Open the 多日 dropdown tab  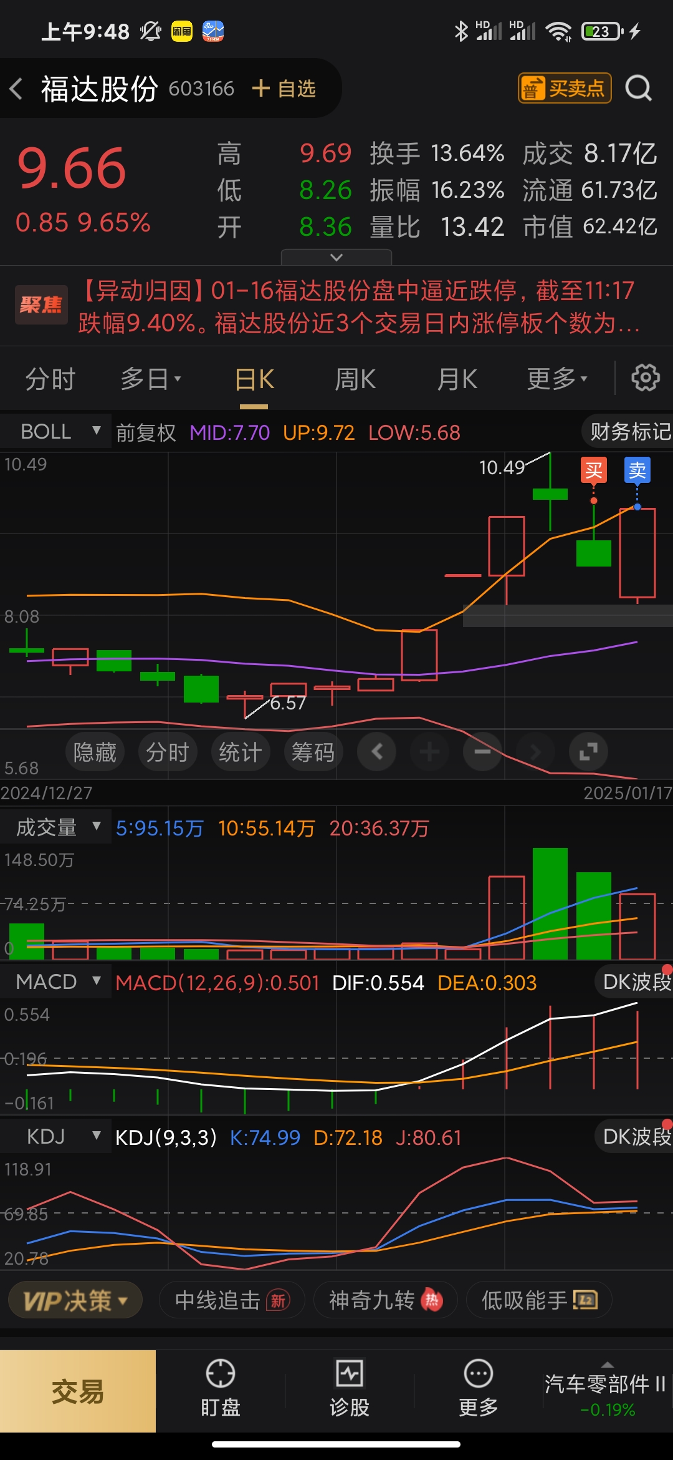[x=150, y=379]
